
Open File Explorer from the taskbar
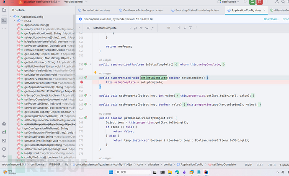click(x=170, y=172)
